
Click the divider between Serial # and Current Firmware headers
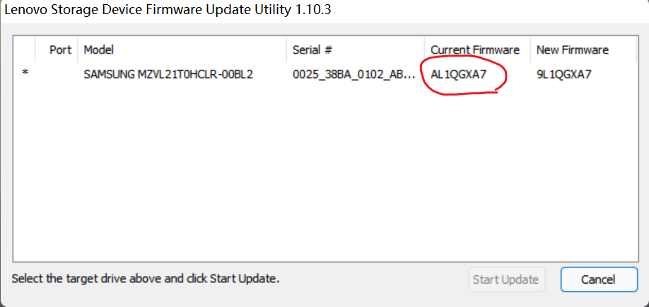pyautogui.click(x=425, y=50)
